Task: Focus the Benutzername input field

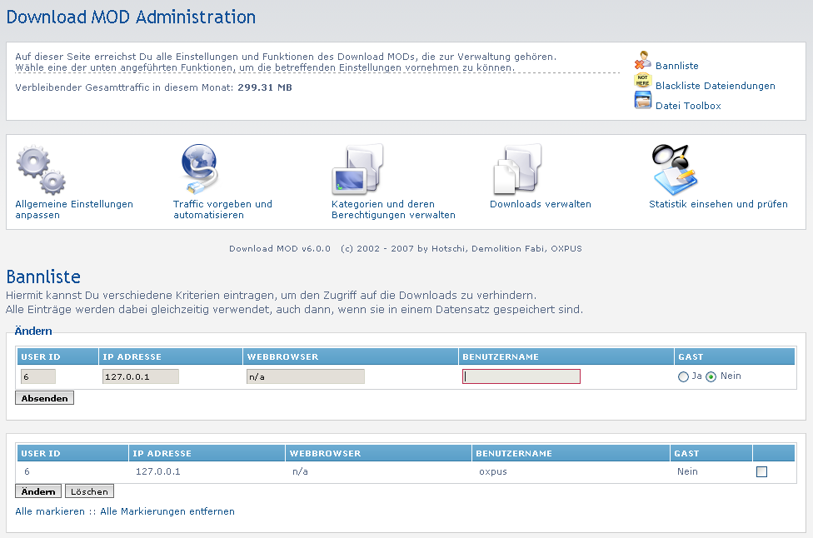Action: pyautogui.click(x=521, y=376)
